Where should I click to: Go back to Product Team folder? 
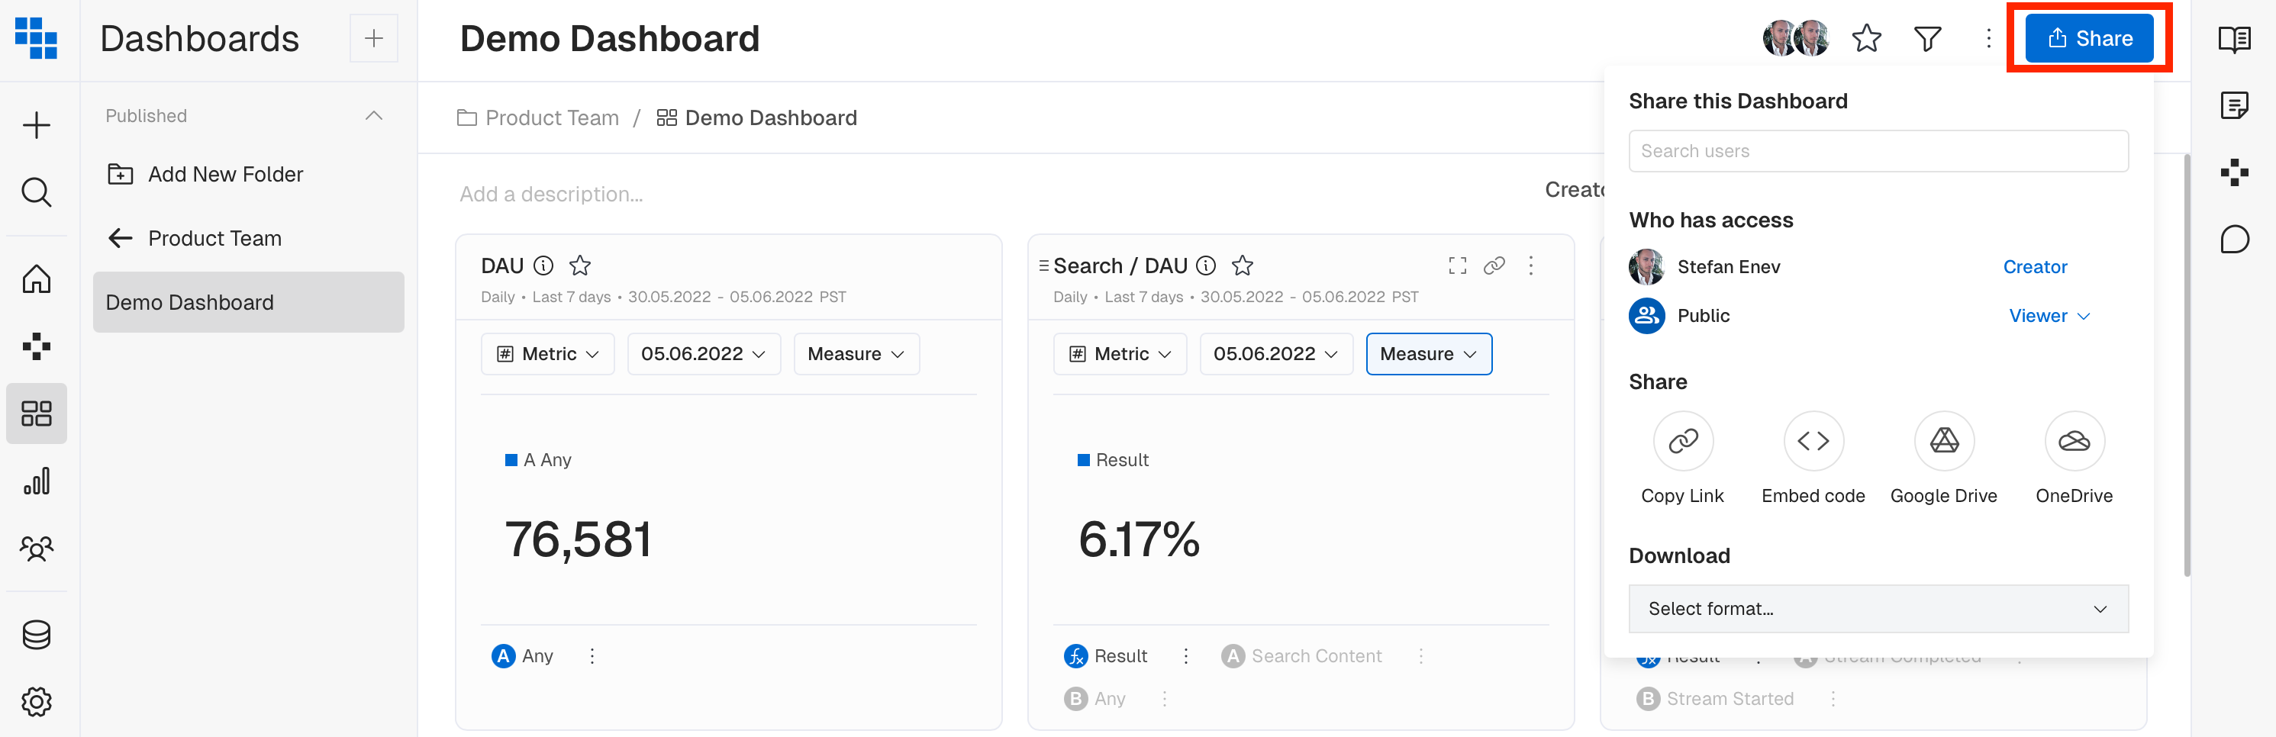click(x=195, y=238)
